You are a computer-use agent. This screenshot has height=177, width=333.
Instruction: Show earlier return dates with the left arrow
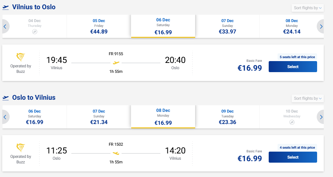[x=5, y=117]
